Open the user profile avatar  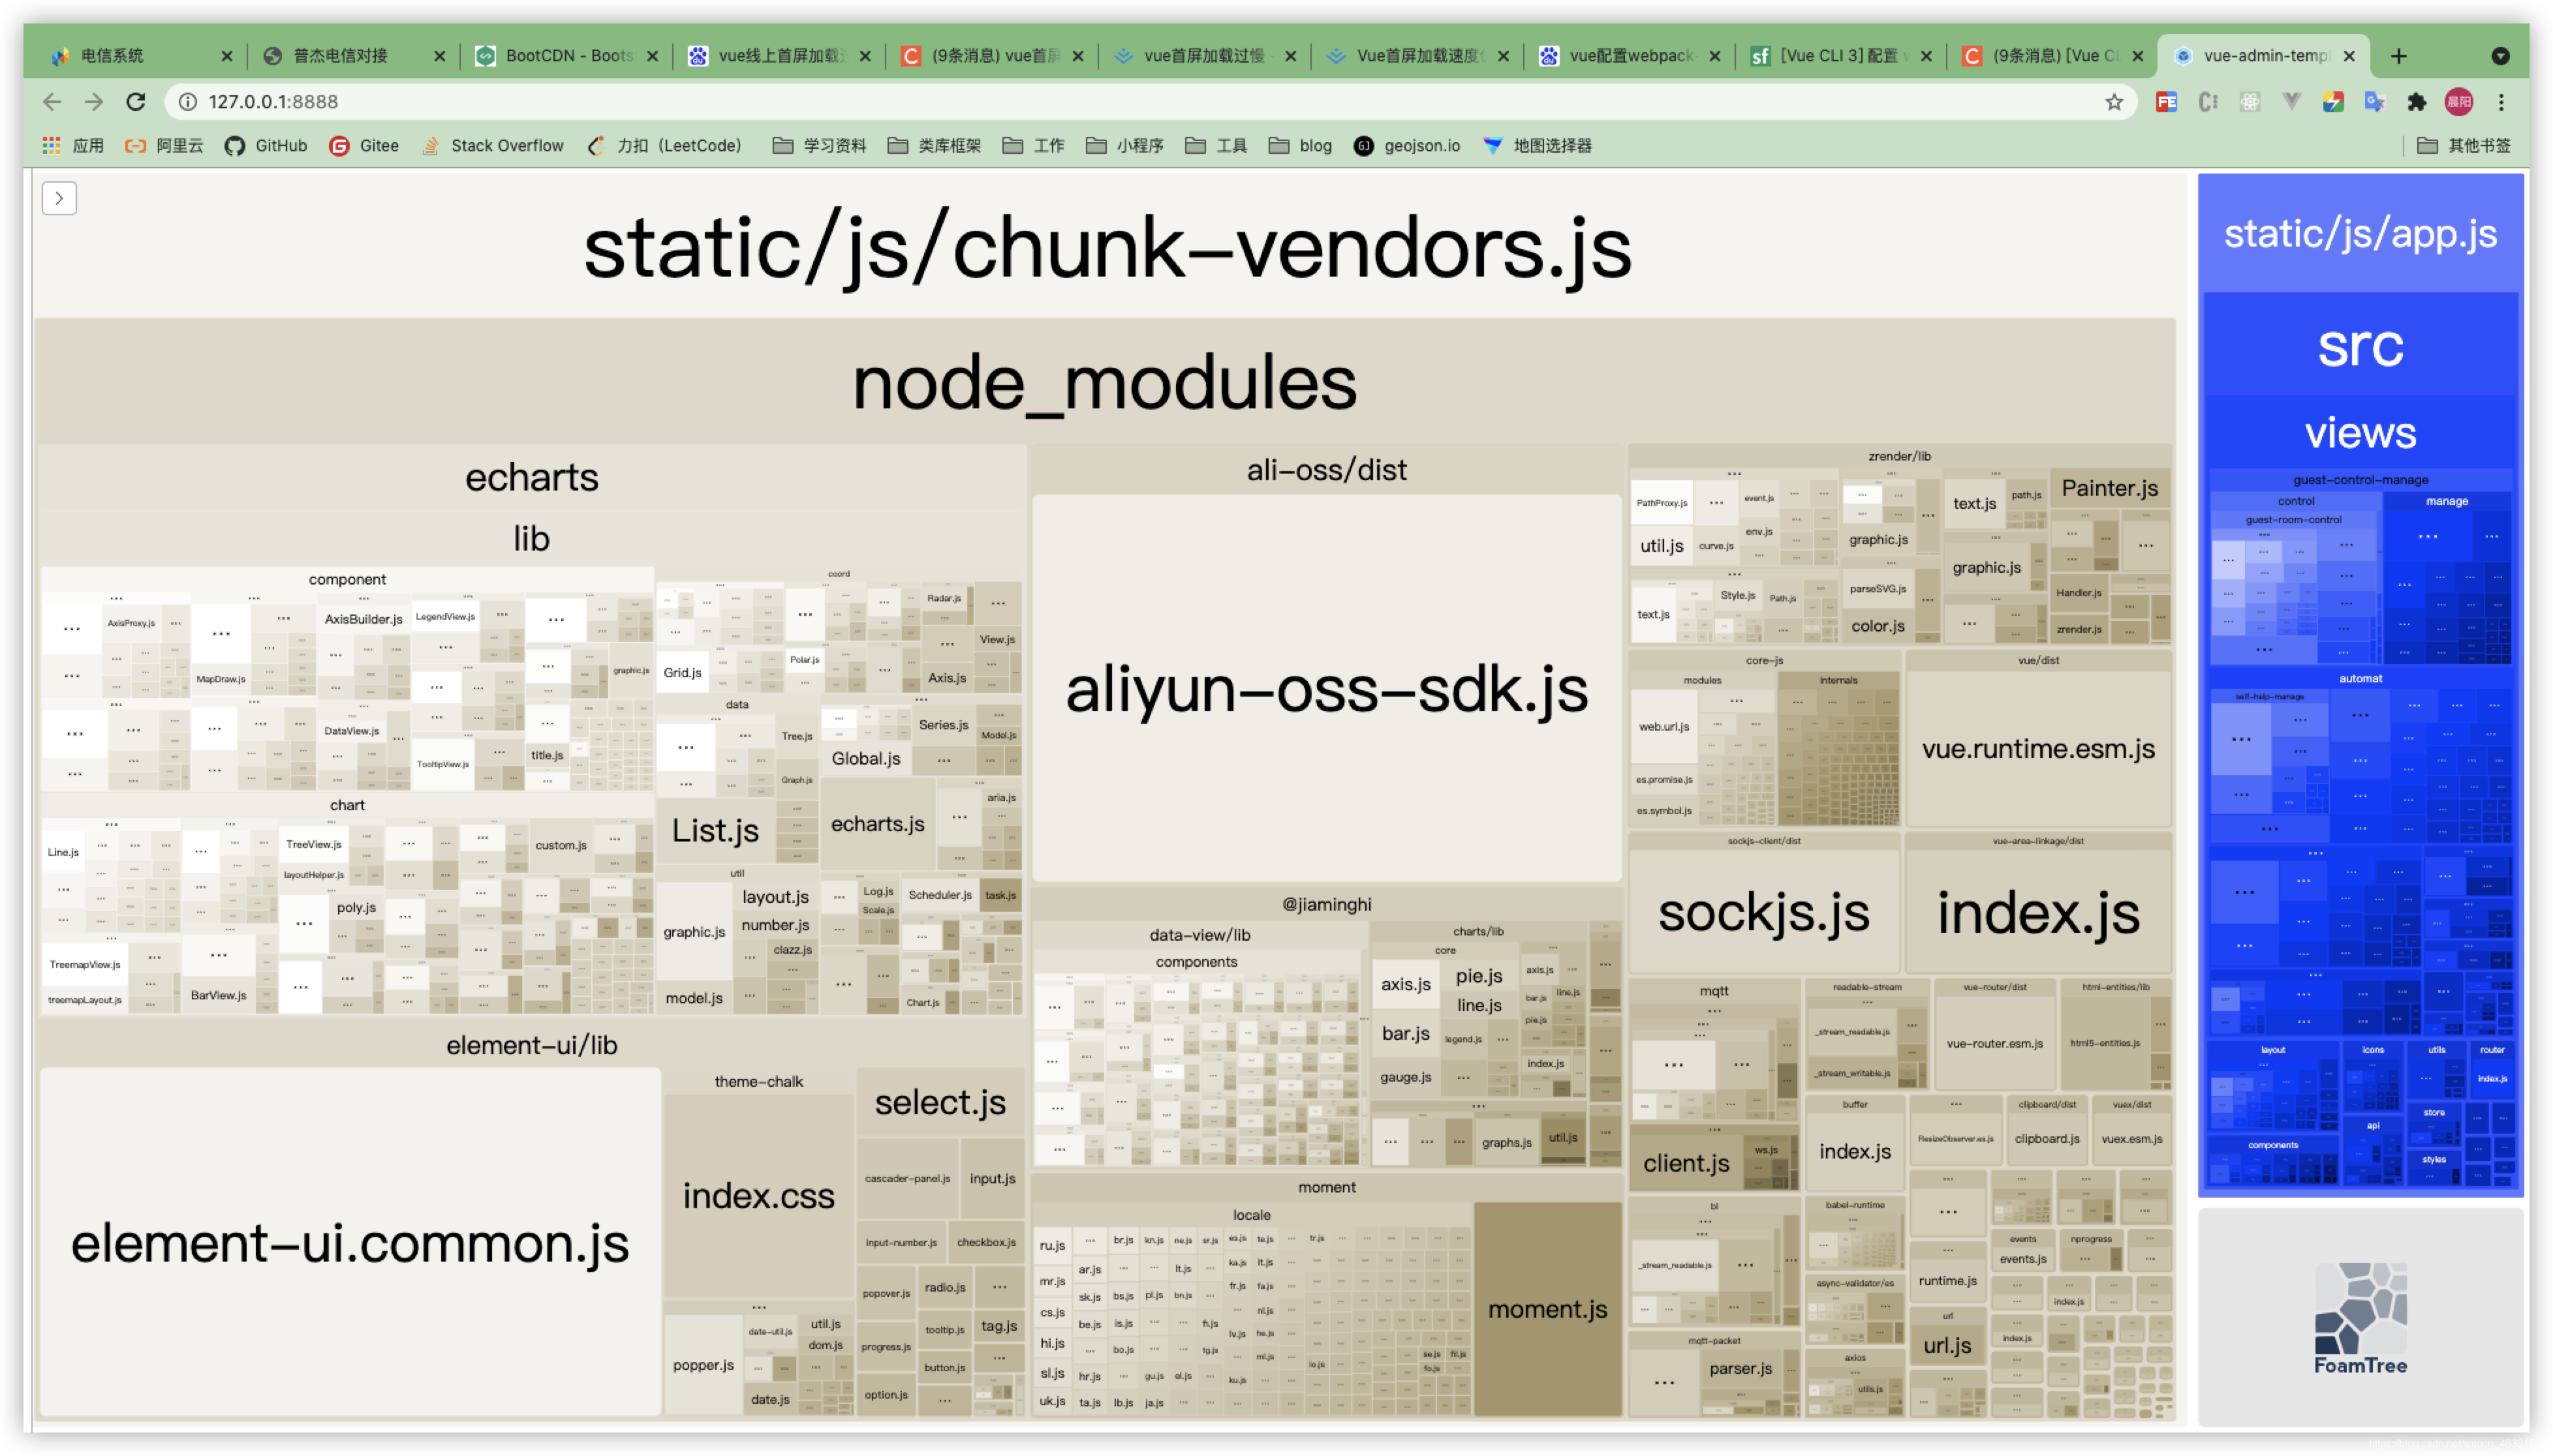coord(2459,102)
